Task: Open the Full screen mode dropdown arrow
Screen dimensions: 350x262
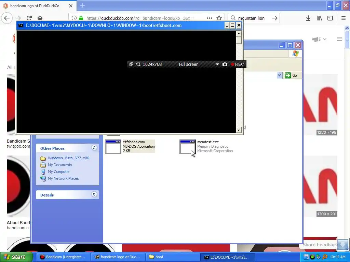Action: 217,64
